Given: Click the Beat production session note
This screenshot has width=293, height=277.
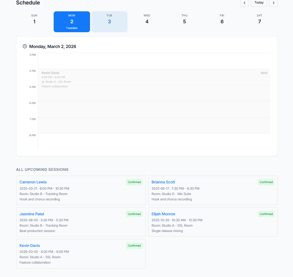Looking at the screenshot, I should pyautogui.click(x=37, y=231).
